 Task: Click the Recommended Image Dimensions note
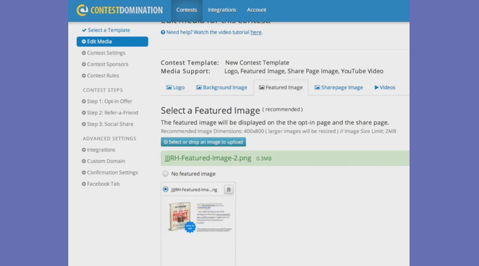(278, 131)
